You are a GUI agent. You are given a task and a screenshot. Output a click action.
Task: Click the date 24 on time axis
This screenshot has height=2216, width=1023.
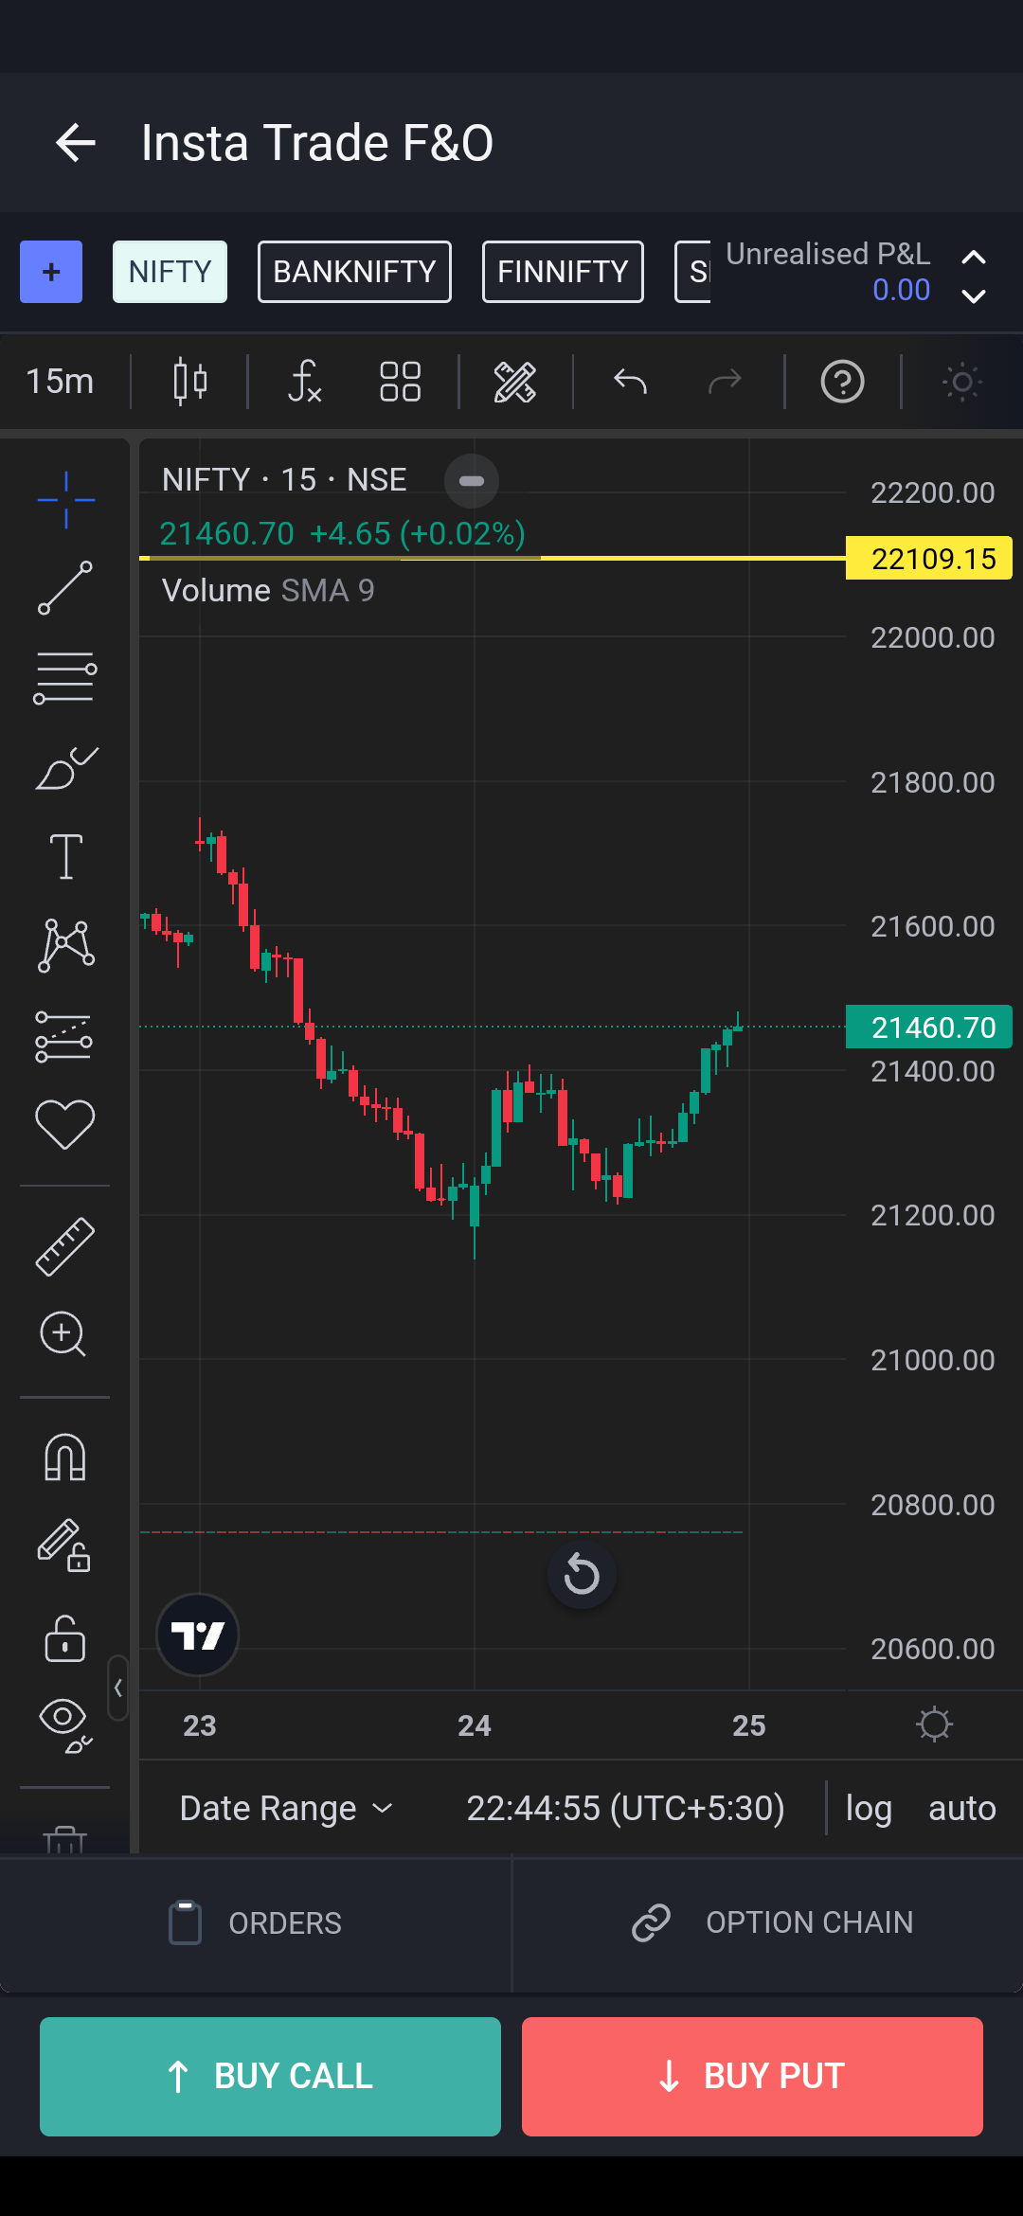pyautogui.click(x=475, y=1725)
